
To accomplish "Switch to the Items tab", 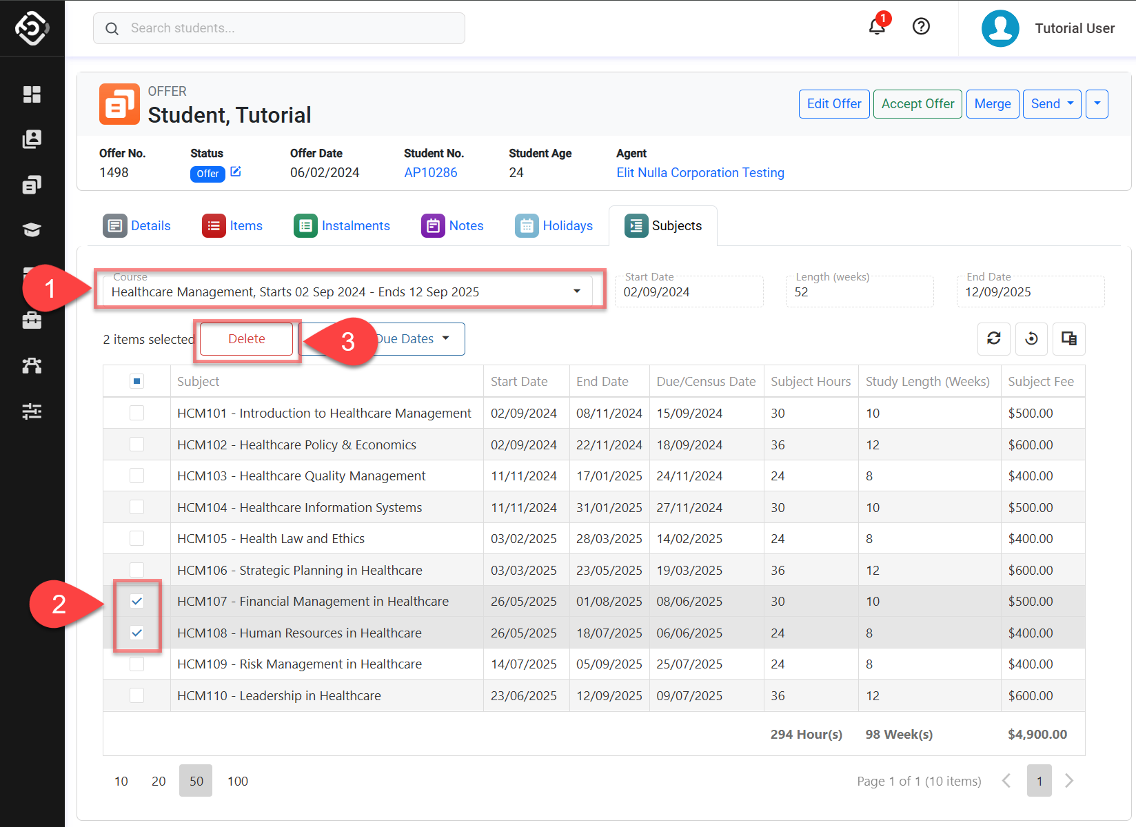I will [x=232, y=226].
